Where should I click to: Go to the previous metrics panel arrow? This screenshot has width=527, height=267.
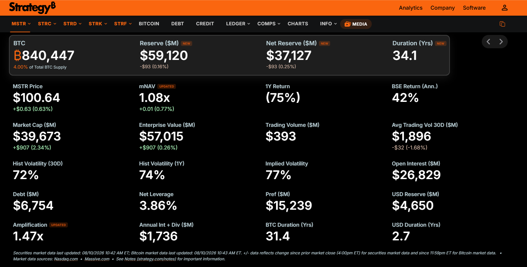coord(488,42)
